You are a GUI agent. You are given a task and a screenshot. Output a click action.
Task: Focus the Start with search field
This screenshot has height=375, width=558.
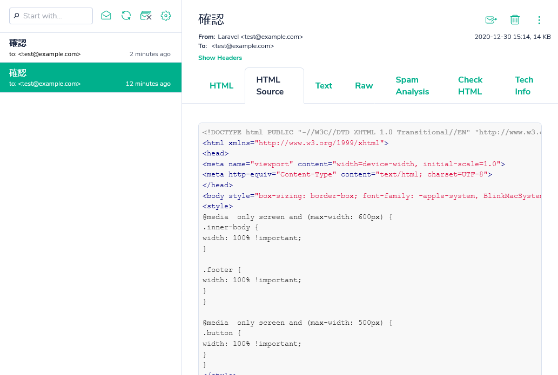[51, 16]
